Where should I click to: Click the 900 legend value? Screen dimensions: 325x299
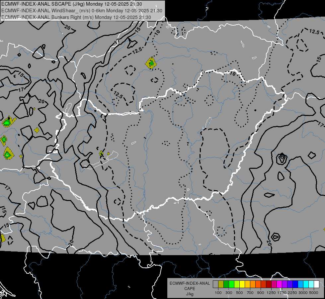pos(261,293)
